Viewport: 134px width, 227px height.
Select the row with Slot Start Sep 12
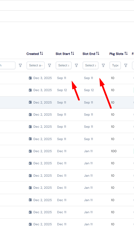pyautogui.click(x=67, y=90)
